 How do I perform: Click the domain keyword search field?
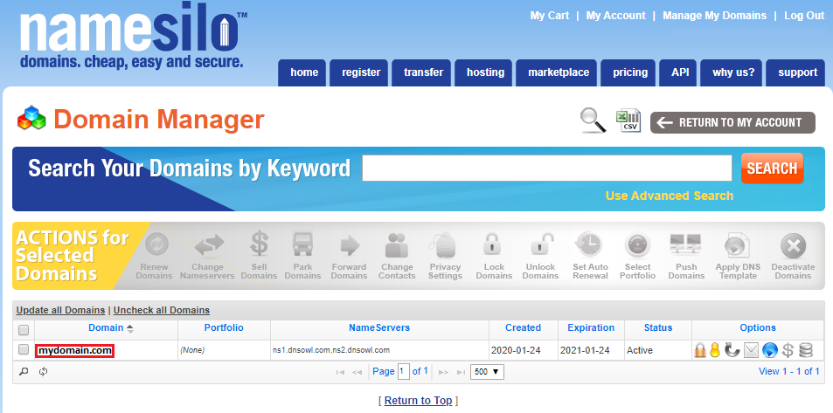pyautogui.click(x=547, y=169)
